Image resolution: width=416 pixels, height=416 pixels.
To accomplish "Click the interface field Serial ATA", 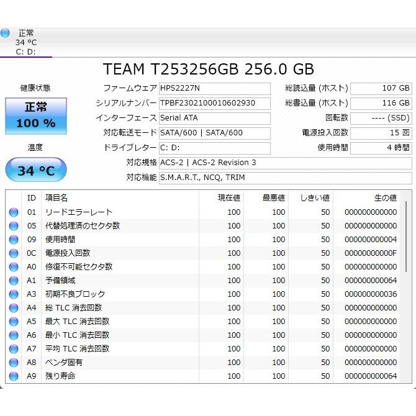I will (x=215, y=118).
